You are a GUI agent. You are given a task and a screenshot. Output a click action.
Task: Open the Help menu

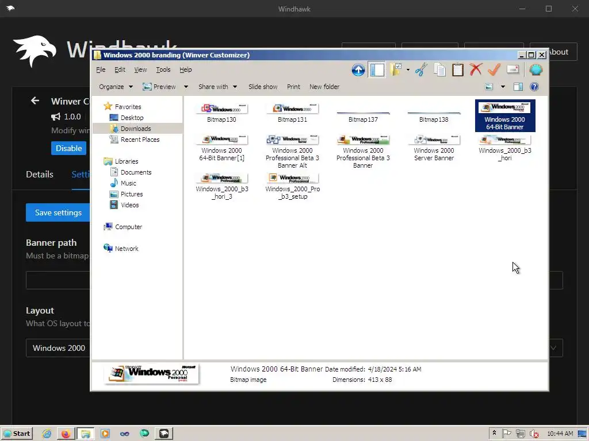point(186,69)
